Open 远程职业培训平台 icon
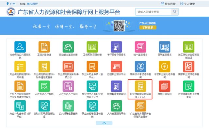 [x=116, y=66]
